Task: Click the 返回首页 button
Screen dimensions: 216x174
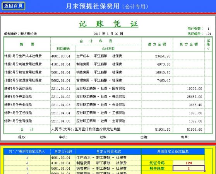Action: click(13, 6)
